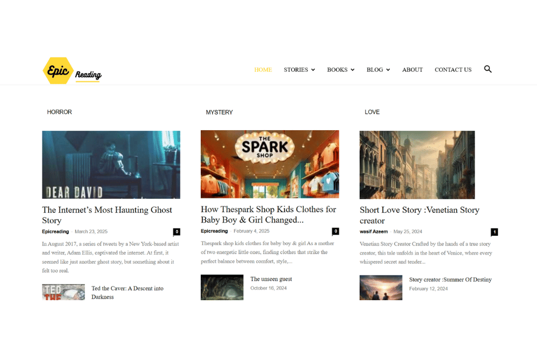Open the search icon
537x357 pixels.
[x=488, y=69]
